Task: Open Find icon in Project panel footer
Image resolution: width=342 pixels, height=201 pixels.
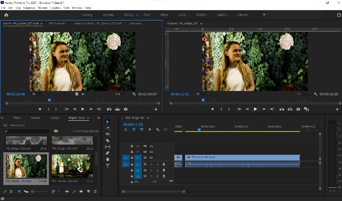Action: 74,191
